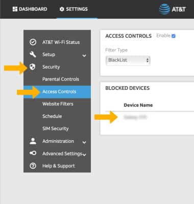Viewport: 194px width, 204px height.
Task: Open the Filter Type BlackList dropdown
Action: pos(128,60)
